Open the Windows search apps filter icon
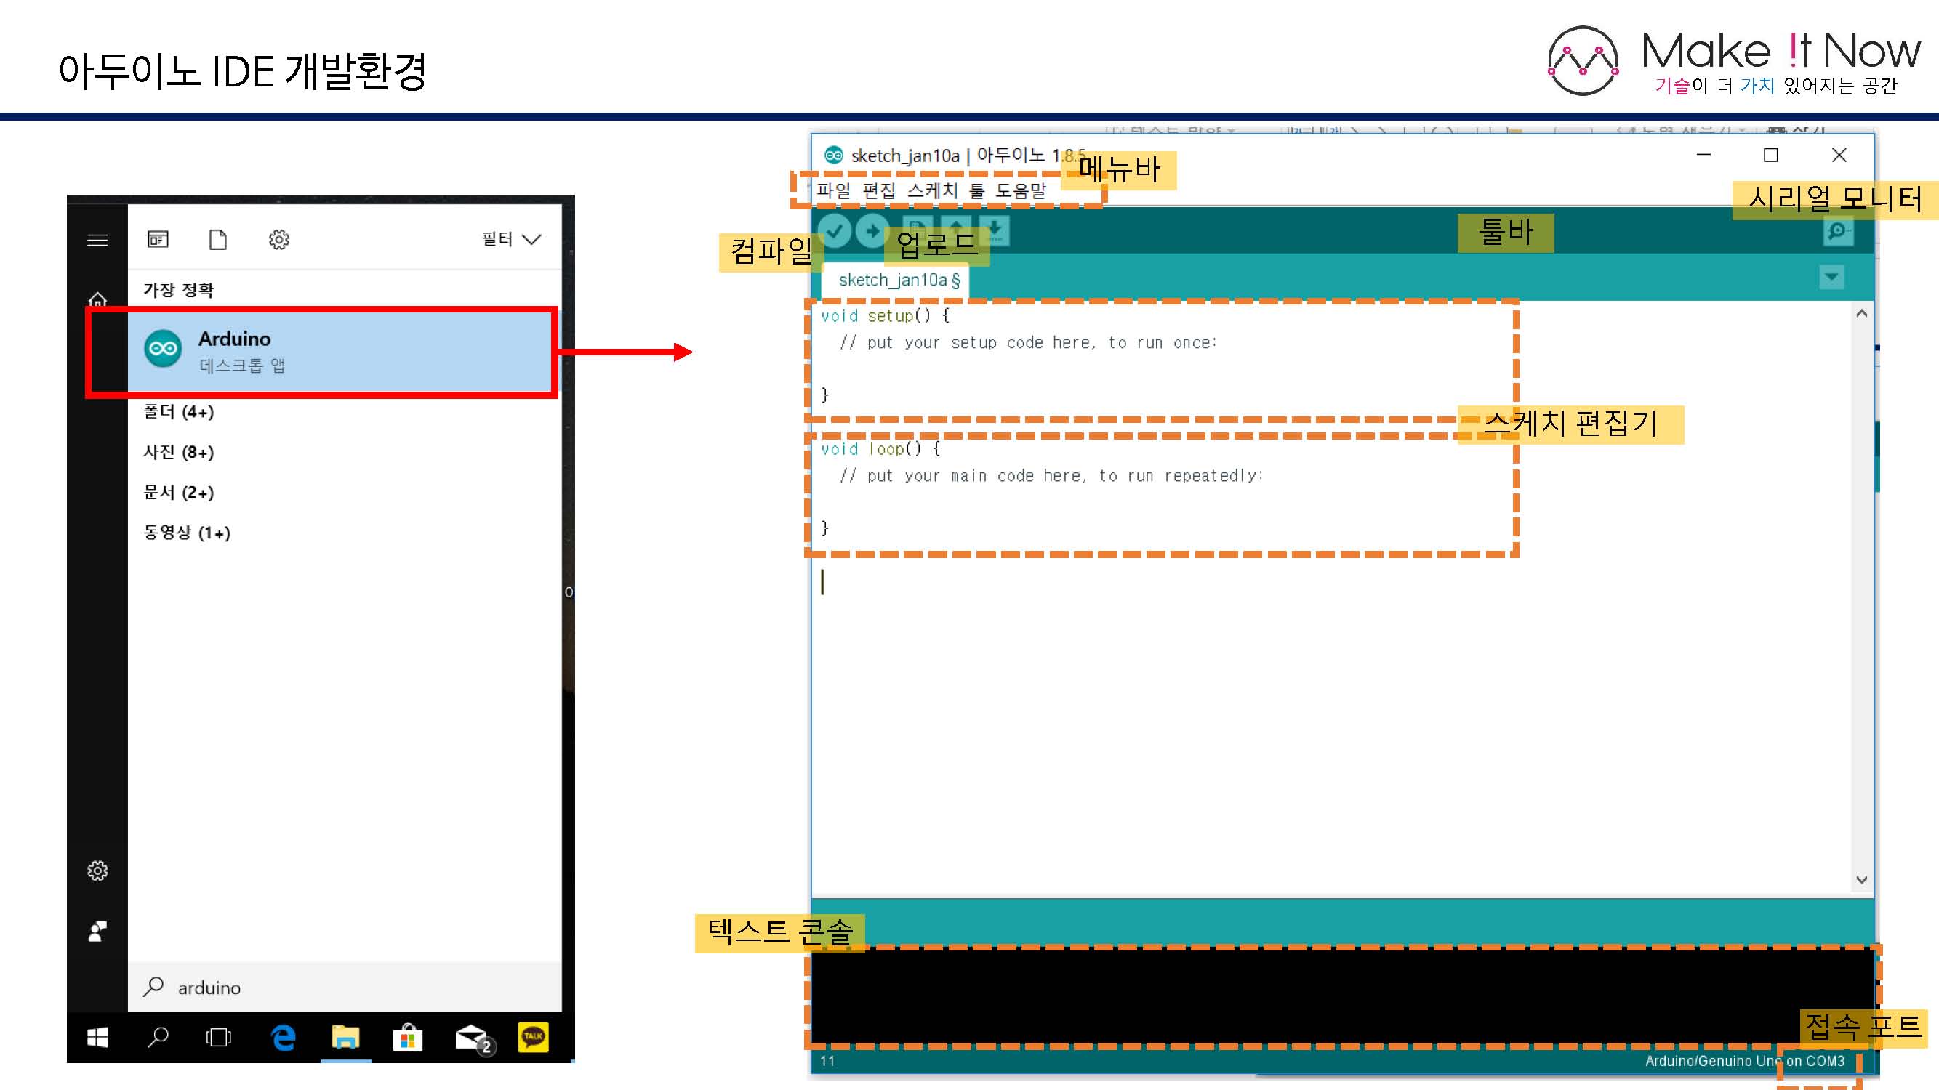 pyautogui.click(x=158, y=239)
